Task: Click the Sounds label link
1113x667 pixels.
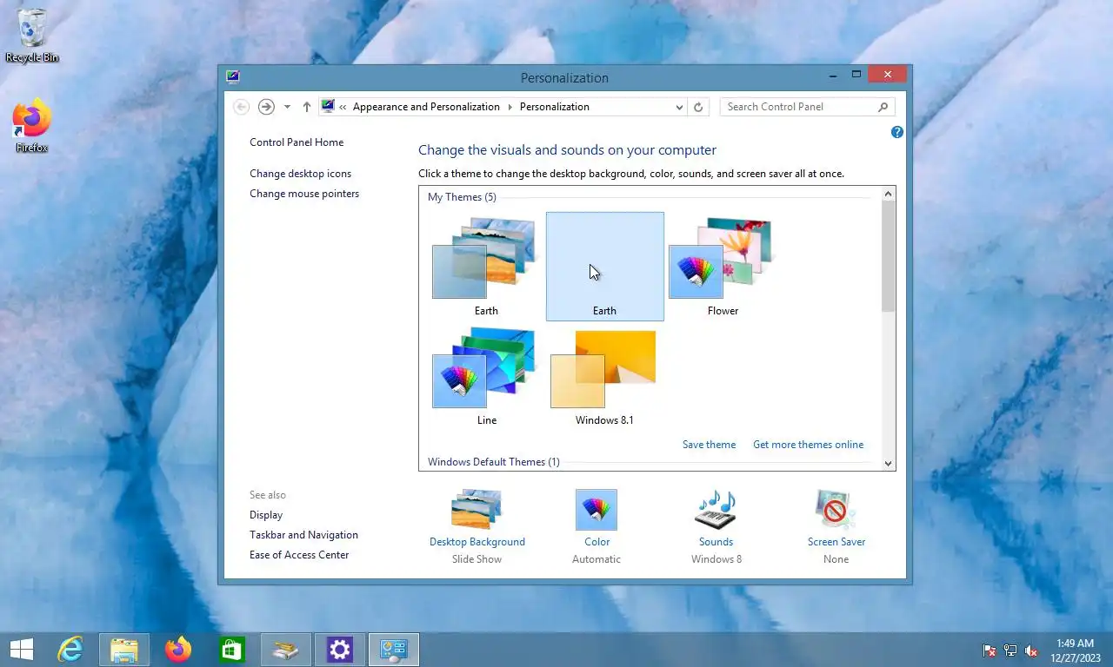Action: coord(716,542)
